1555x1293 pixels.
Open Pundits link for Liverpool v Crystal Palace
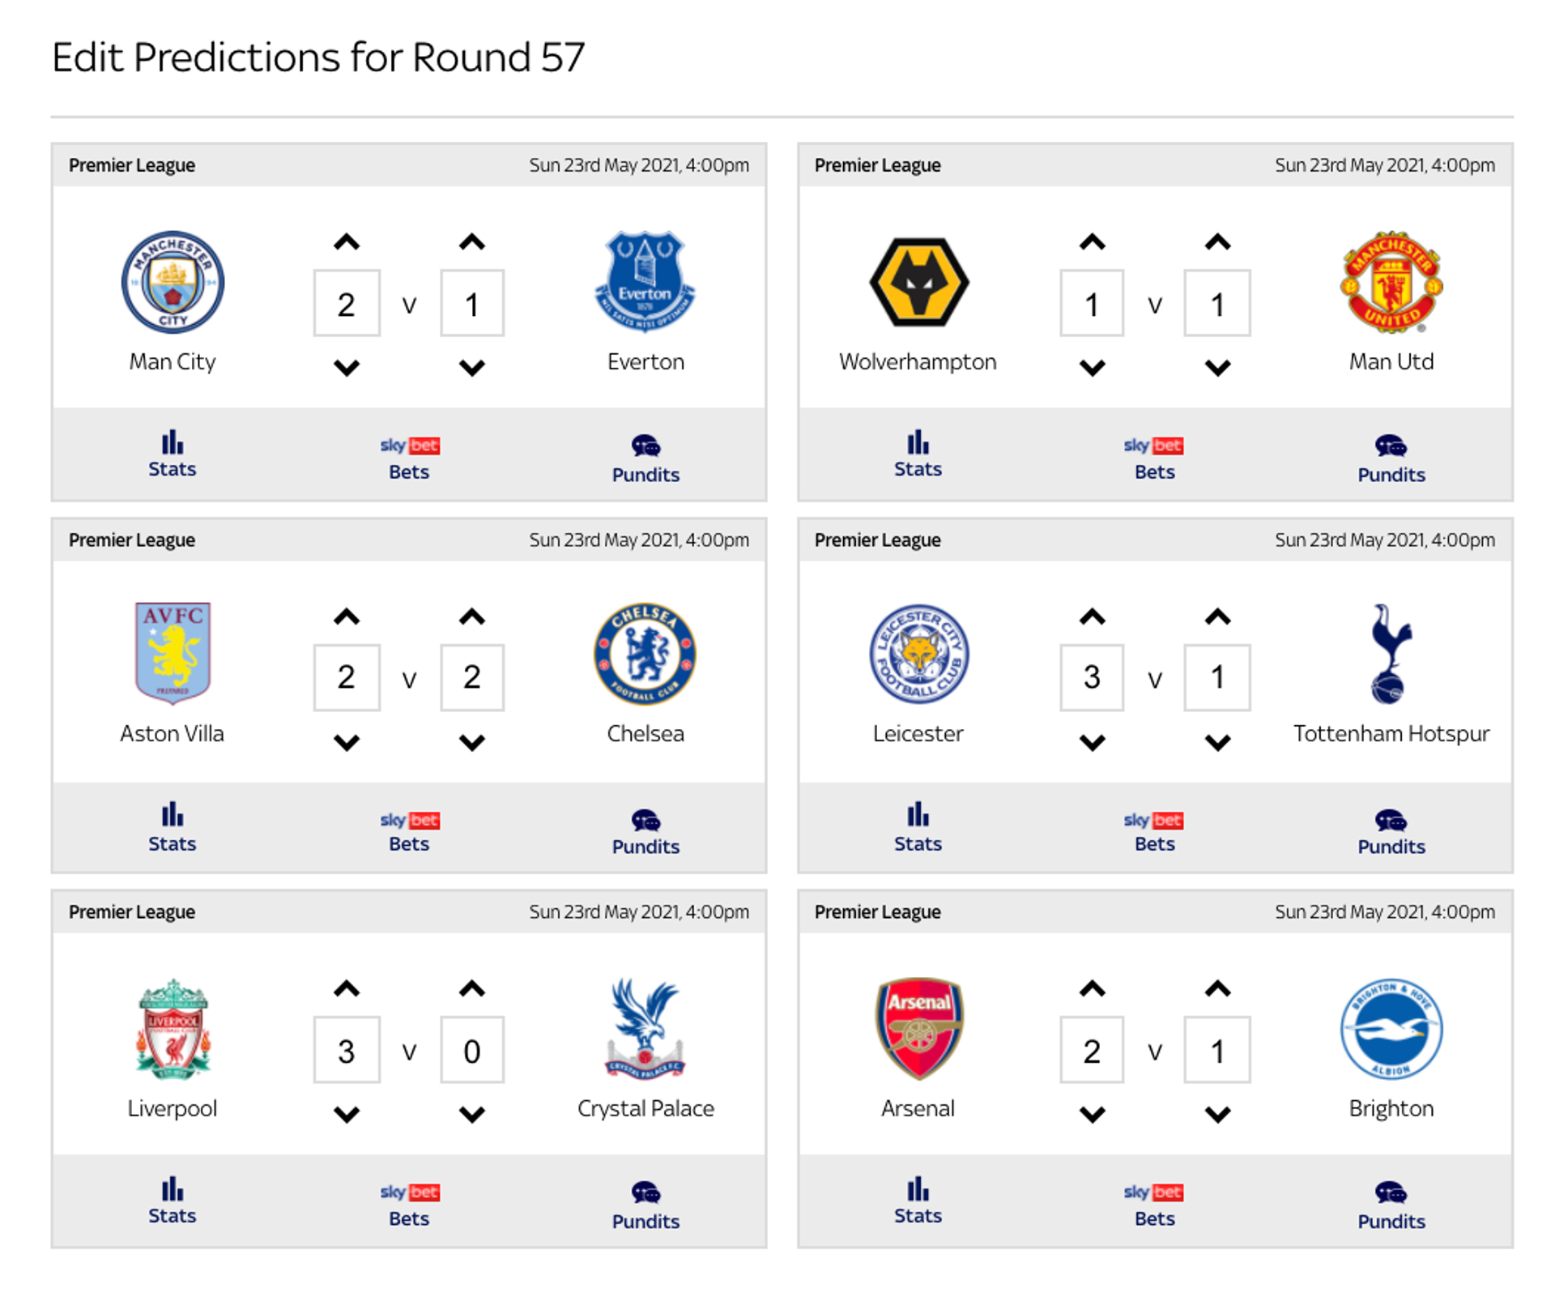[645, 1206]
